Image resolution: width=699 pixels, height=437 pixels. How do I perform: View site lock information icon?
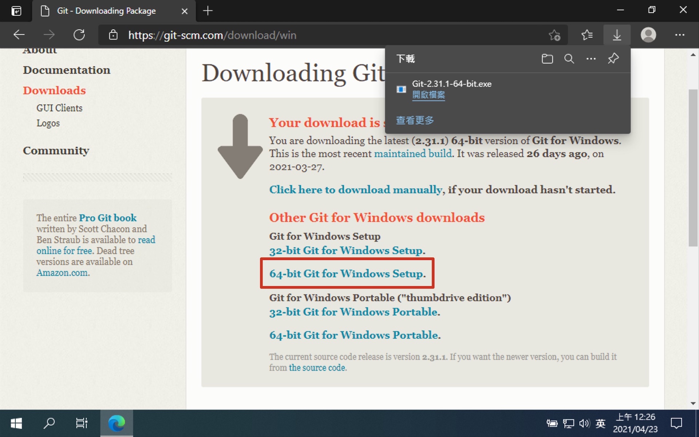tap(113, 35)
